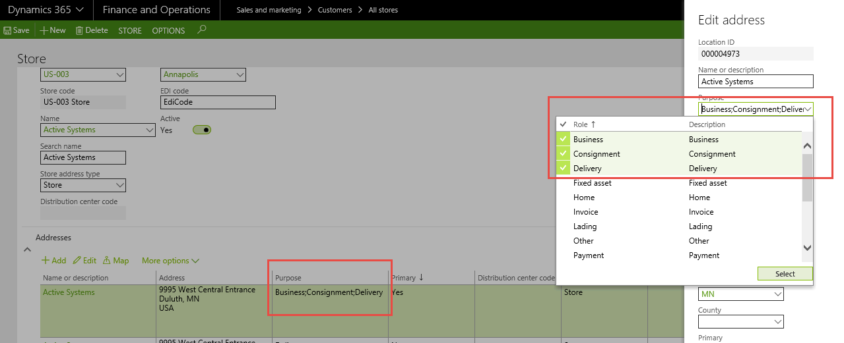Viewport: 844px width, 343px height.
Task: Navigate to Sales and marketing breadcrumb
Action: 269,10
